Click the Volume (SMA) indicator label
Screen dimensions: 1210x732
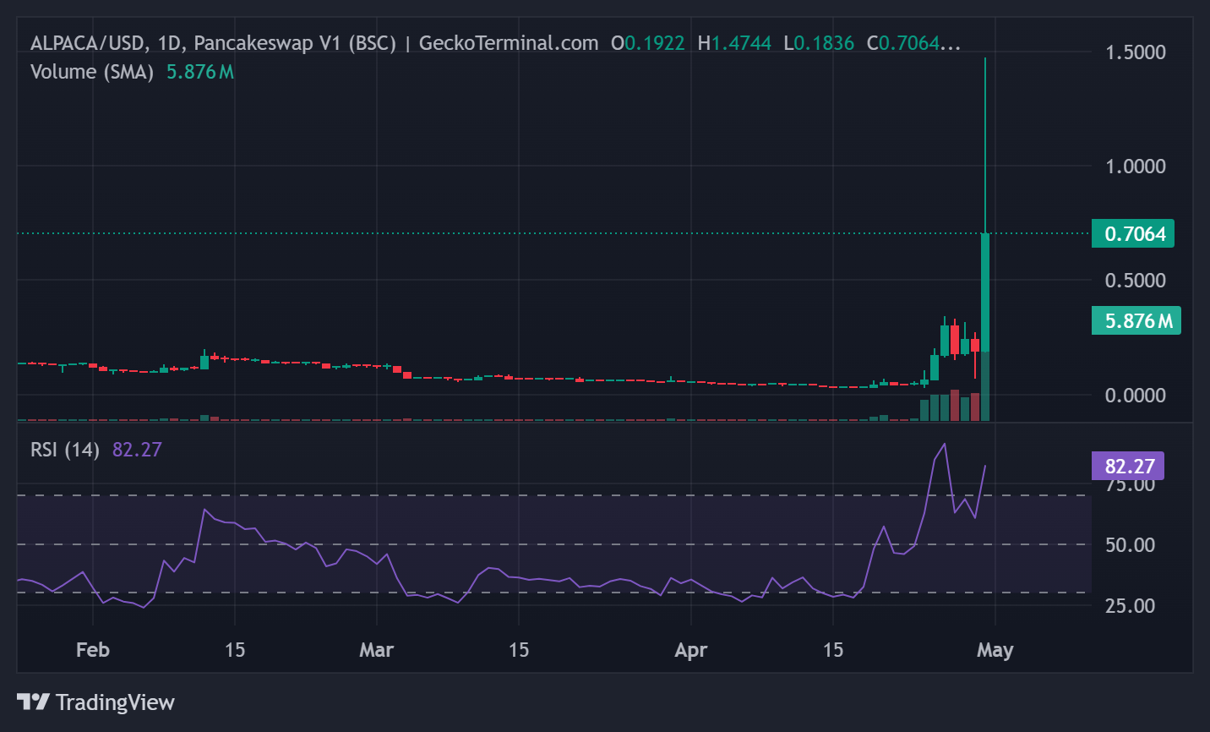92,72
